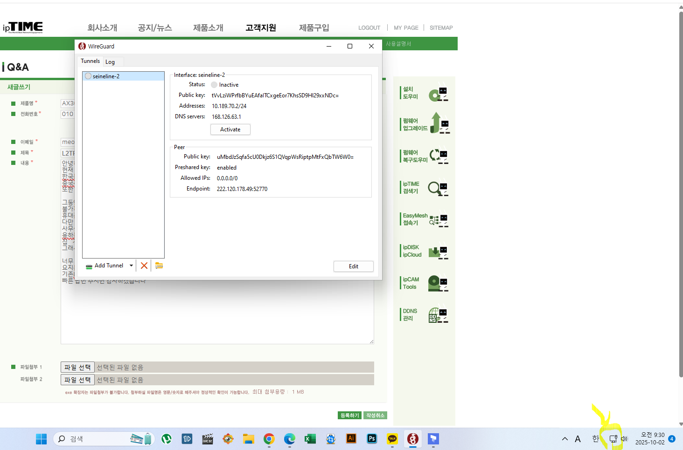Open the MY PAGE link

[406, 28]
